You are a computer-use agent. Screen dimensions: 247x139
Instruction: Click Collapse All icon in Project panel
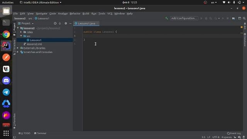60,23
